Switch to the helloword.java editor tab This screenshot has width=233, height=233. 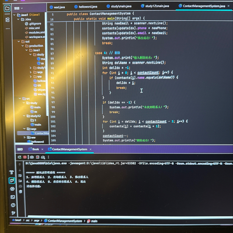87,6
